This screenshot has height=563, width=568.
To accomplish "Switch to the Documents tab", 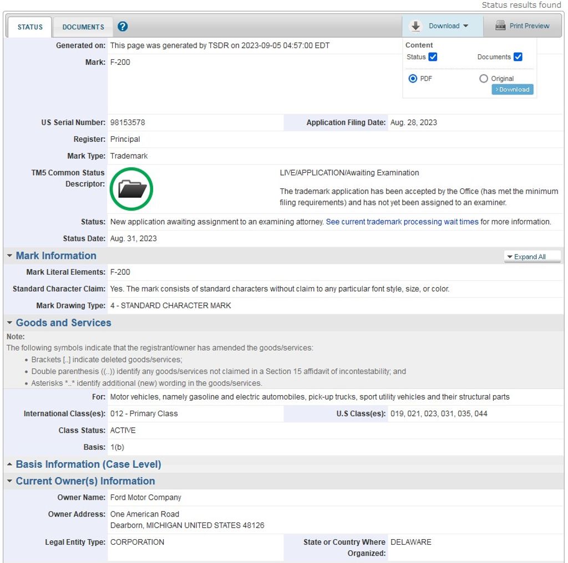I will click(83, 27).
